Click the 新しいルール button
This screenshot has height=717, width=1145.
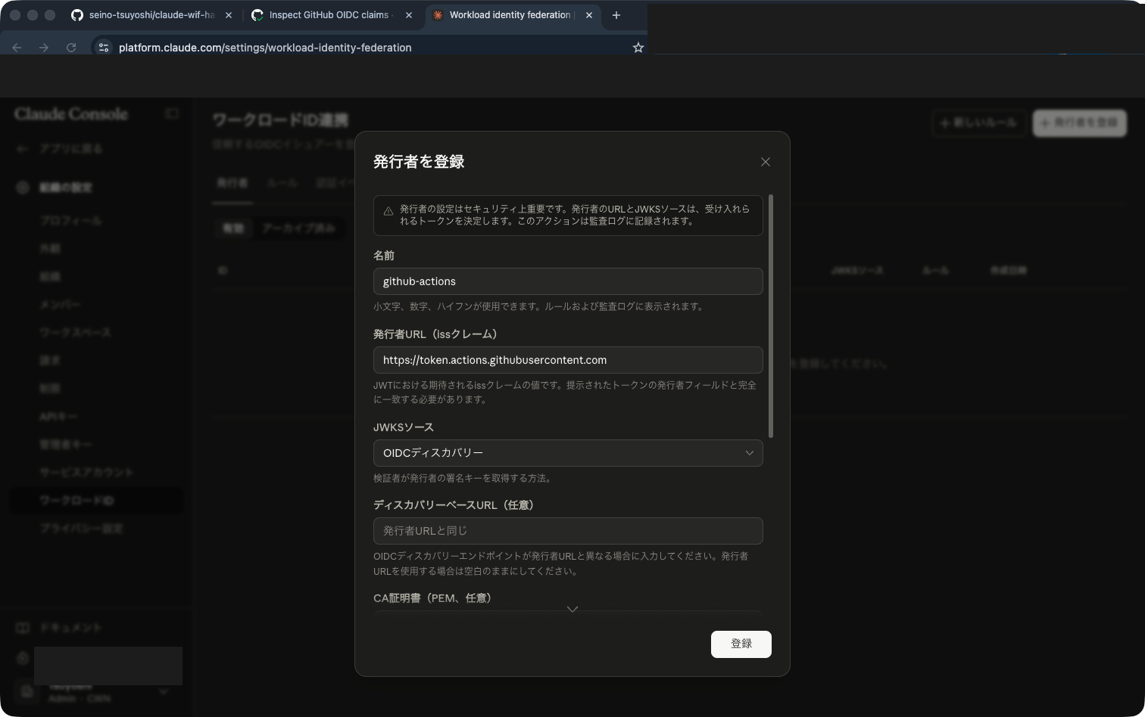(x=979, y=123)
